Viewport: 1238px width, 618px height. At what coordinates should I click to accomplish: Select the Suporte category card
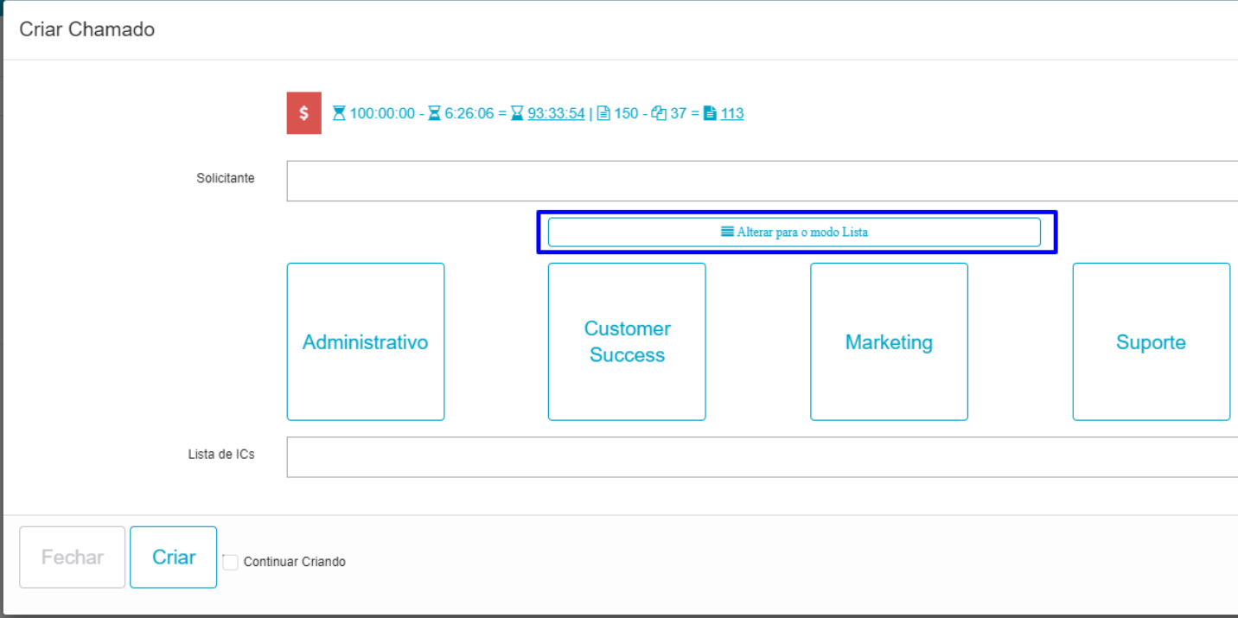click(1151, 342)
